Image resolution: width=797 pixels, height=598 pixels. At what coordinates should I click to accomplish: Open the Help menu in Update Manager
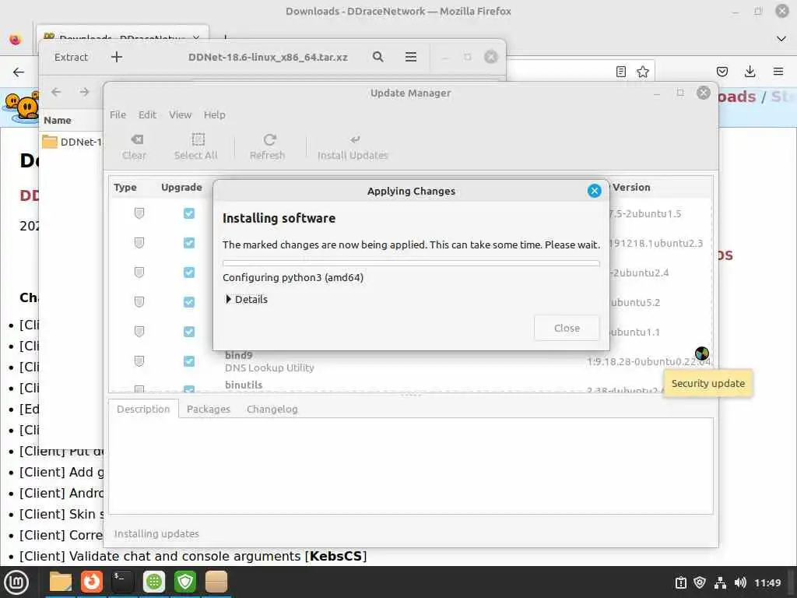tap(215, 115)
